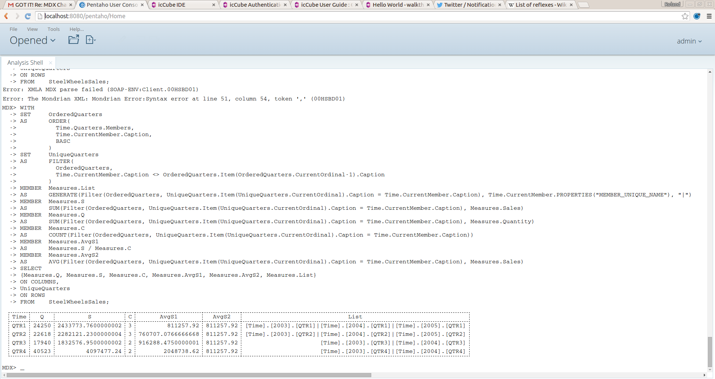Click the Roland profile button
Image resolution: width=715 pixels, height=379 pixels.
[x=672, y=4]
